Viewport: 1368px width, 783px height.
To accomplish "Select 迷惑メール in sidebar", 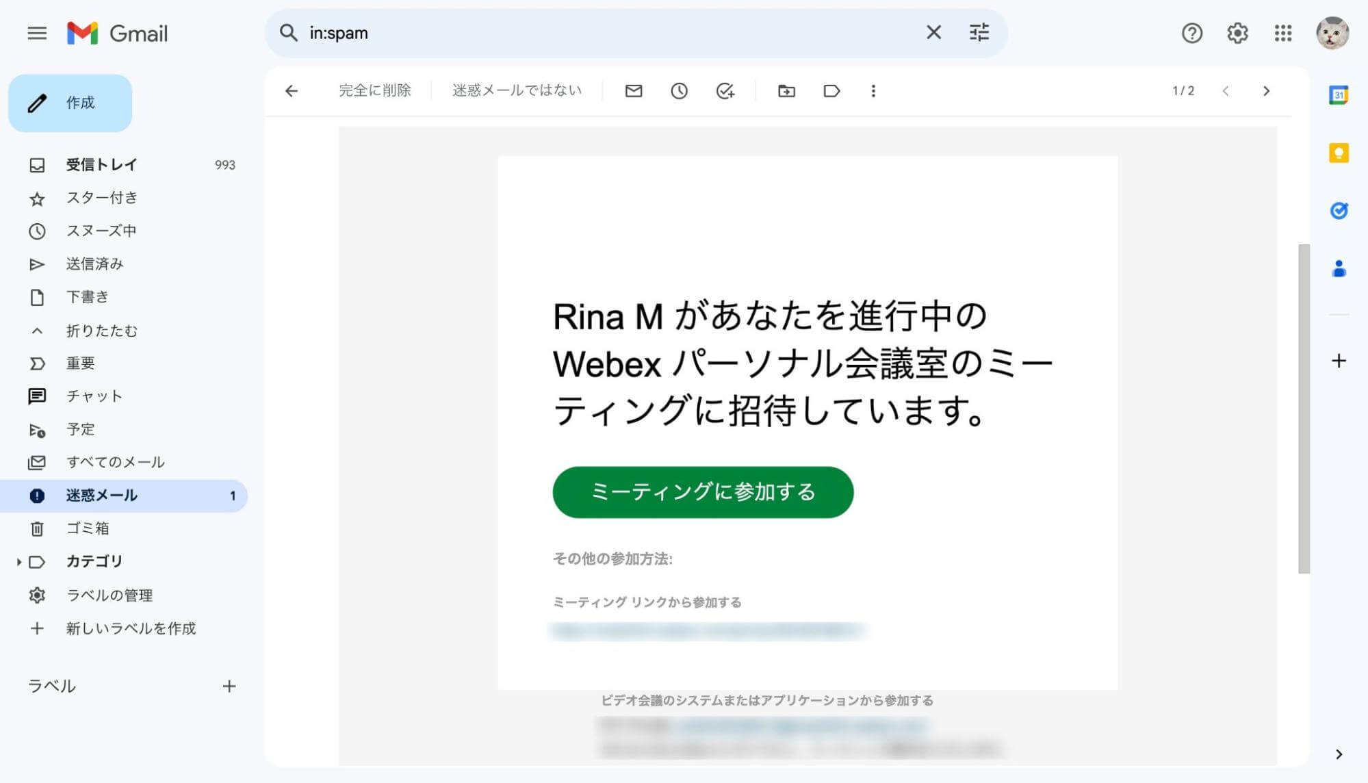I will coord(101,496).
